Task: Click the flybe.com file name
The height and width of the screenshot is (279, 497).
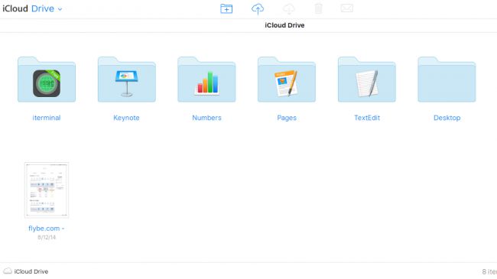Action: 47,229
